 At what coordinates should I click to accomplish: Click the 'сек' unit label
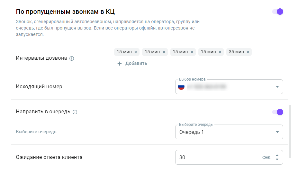(x=266, y=157)
